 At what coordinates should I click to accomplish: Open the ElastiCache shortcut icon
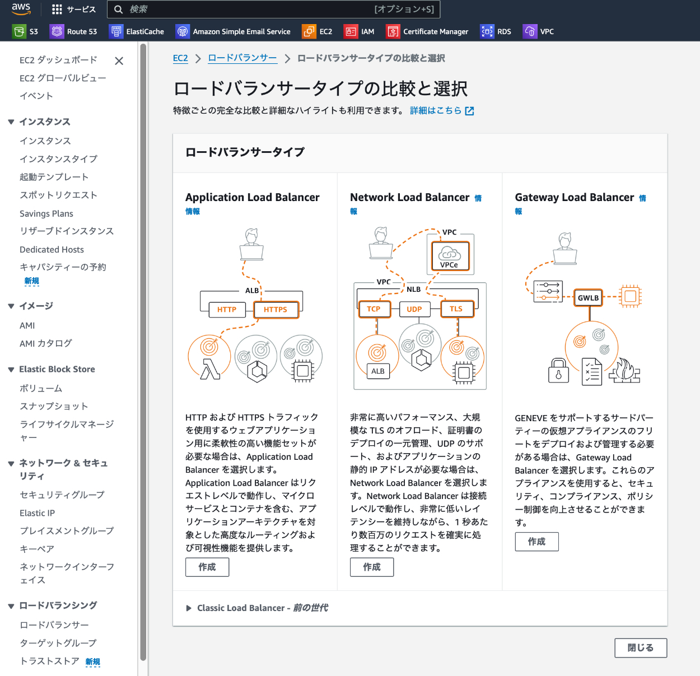pos(116,31)
